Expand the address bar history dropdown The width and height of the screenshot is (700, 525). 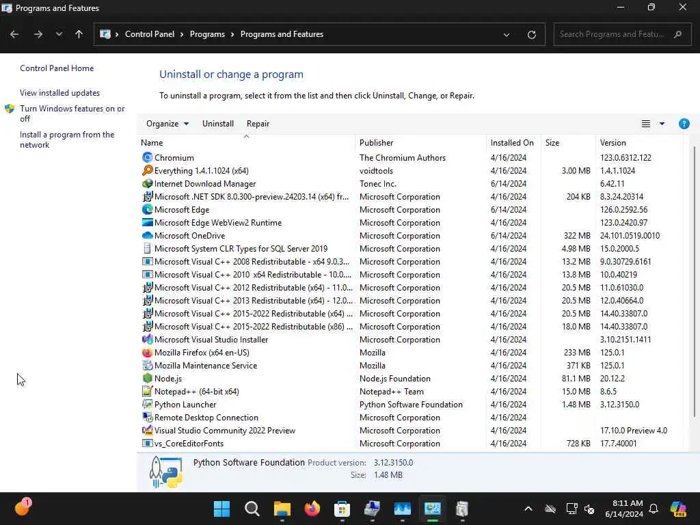tap(507, 34)
